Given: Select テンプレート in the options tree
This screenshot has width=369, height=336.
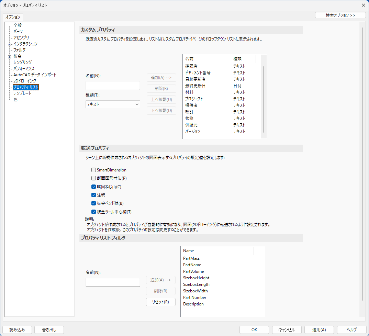Looking at the screenshot, I should 22,93.
